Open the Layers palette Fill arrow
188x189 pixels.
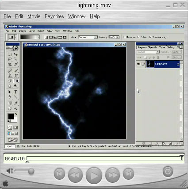(180, 57)
